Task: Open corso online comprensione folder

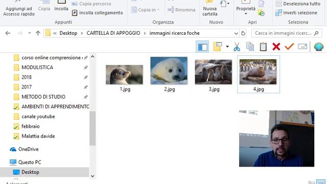Action: (x=51, y=58)
